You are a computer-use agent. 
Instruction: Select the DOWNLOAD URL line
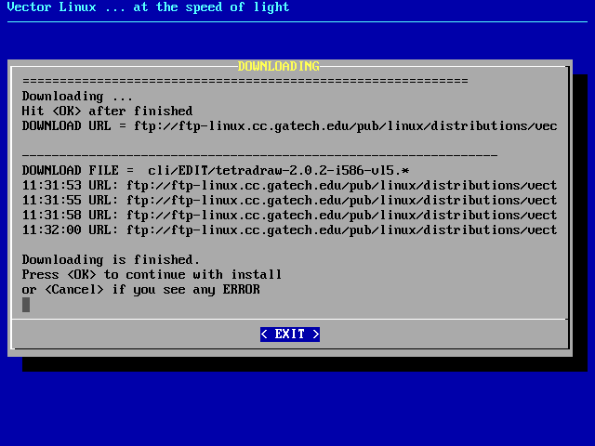tap(289, 125)
